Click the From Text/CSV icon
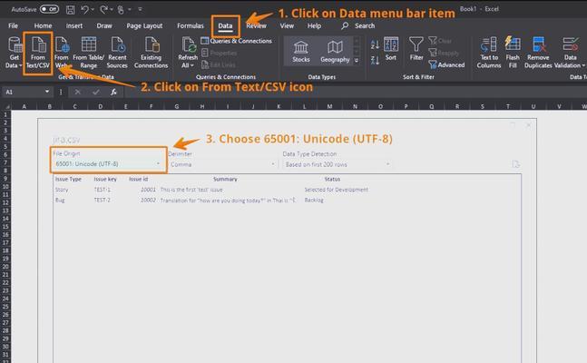 click(38, 53)
